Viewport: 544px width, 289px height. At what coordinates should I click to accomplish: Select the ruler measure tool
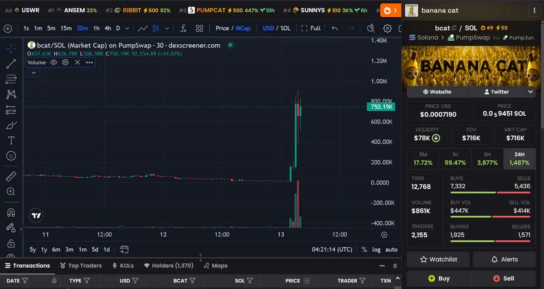pyautogui.click(x=11, y=176)
